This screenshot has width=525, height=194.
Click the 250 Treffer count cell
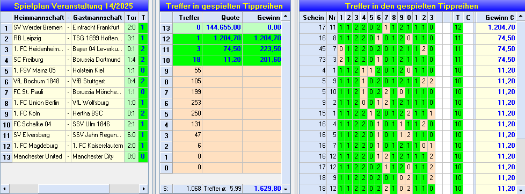[x=187, y=113]
